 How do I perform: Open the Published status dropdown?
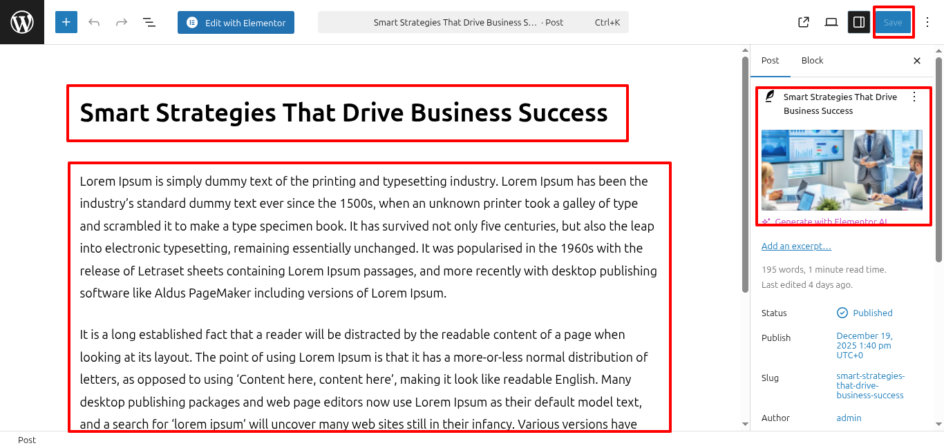pos(872,313)
